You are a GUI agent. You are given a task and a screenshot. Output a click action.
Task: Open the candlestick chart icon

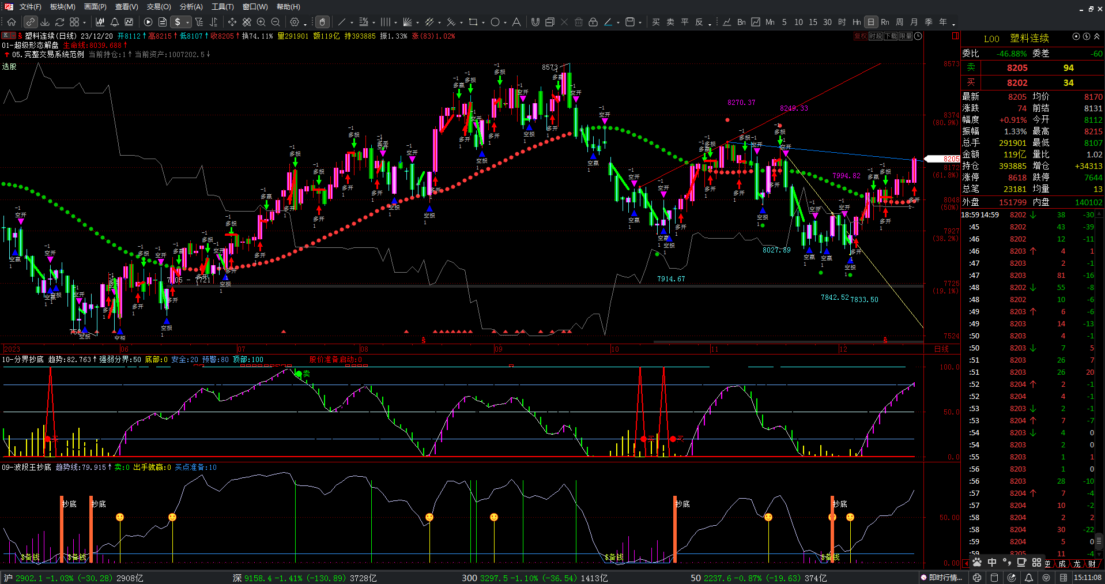[100, 22]
